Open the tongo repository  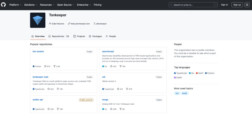(x=105, y=100)
